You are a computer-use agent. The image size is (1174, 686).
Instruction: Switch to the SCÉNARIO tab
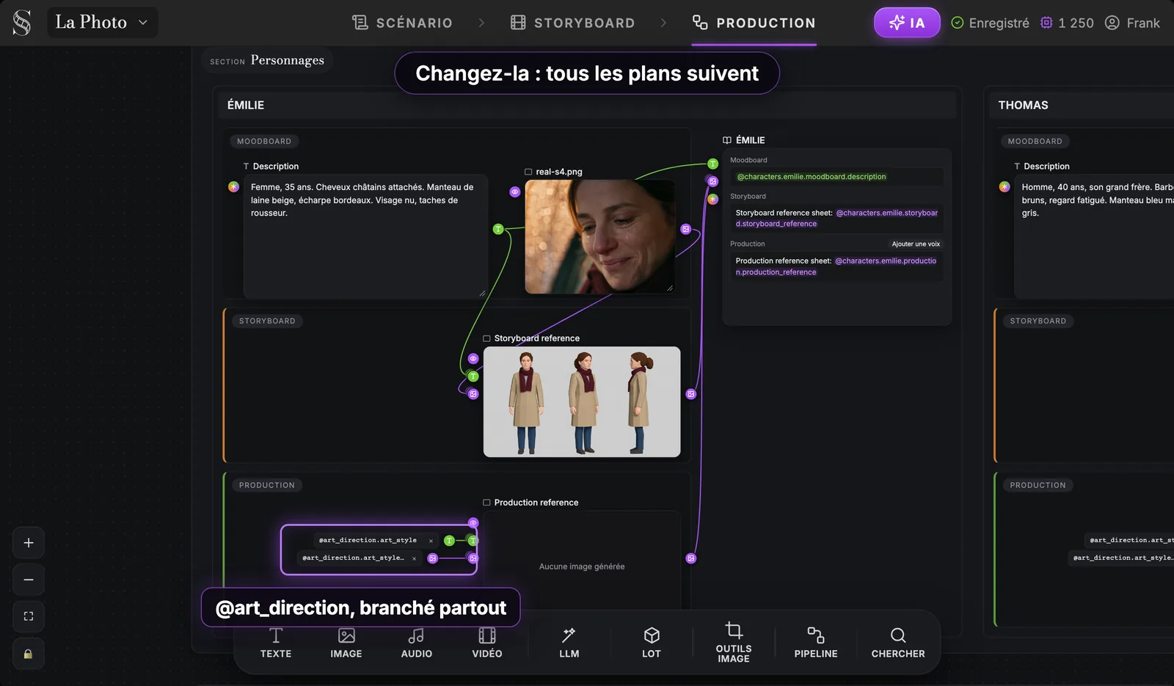pyautogui.click(x=402, y=23)
